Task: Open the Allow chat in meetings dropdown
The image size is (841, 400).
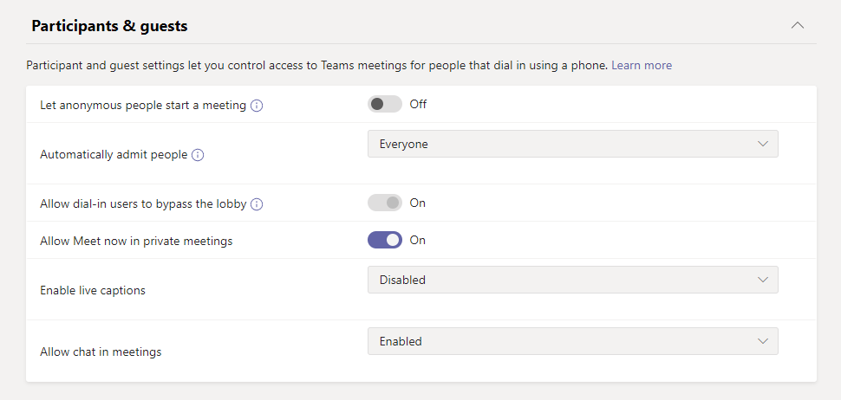Action: click(x=572, y=341)
